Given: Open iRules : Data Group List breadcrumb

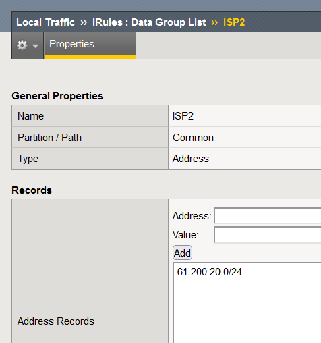Looking at the screenshot, I should (149, 22).
